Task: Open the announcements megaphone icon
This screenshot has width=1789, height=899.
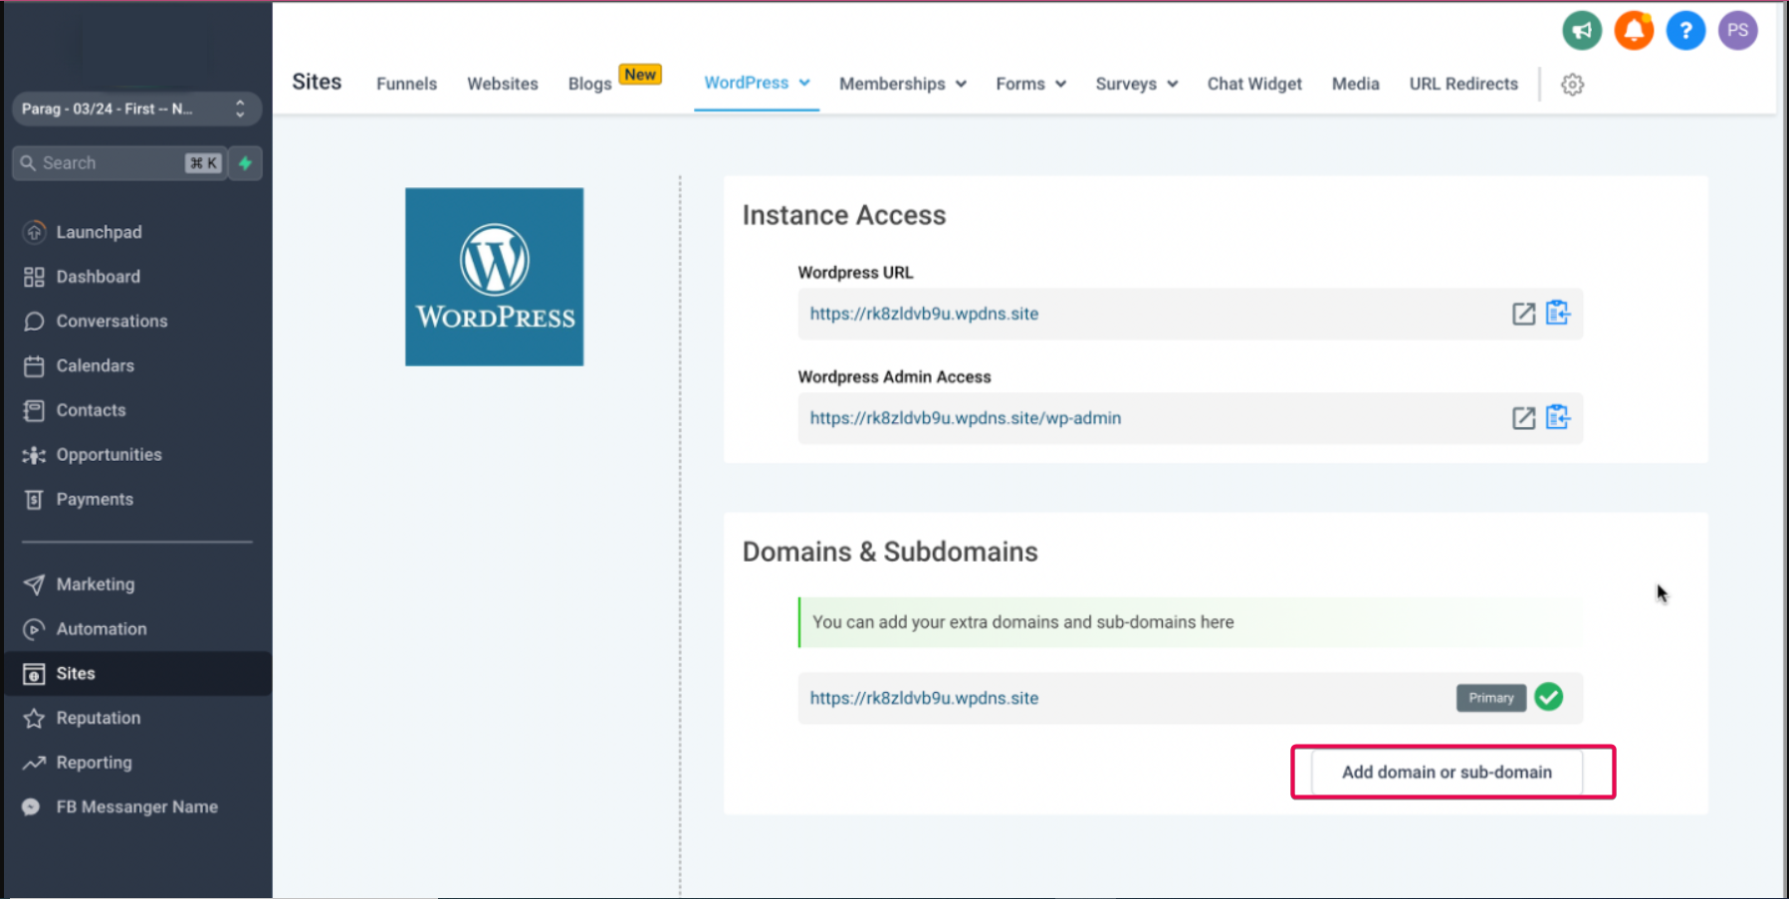Action: click(x=1582, y=31)
